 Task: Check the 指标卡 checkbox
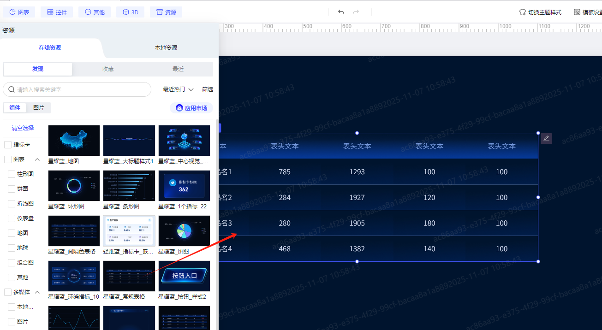tap(8, 145)
